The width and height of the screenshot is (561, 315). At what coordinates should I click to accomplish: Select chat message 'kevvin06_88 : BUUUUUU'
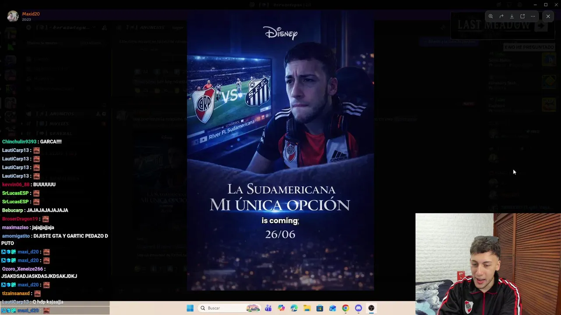[x=29, y=185]
